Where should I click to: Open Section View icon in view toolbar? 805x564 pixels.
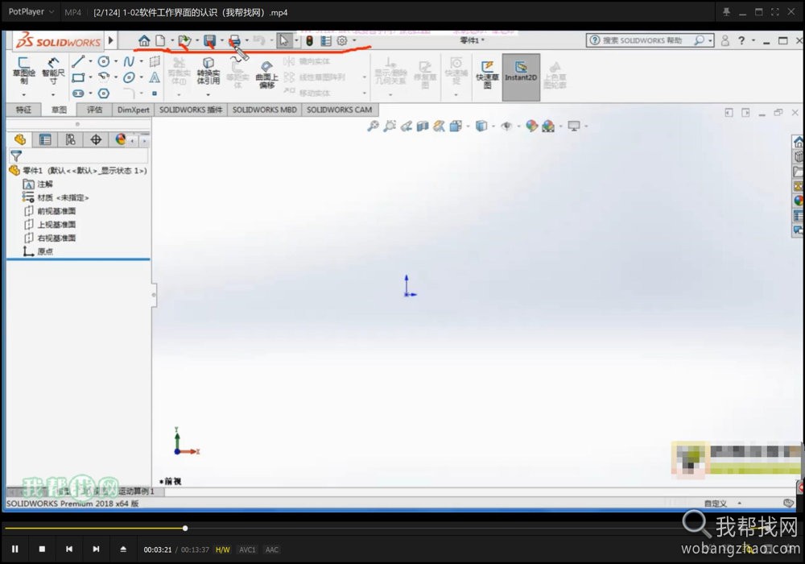(x=423, y=126)
